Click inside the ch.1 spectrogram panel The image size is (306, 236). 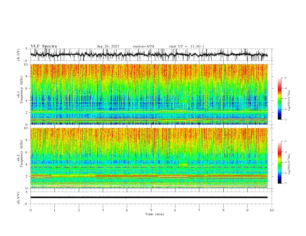[x=149, y=94]
